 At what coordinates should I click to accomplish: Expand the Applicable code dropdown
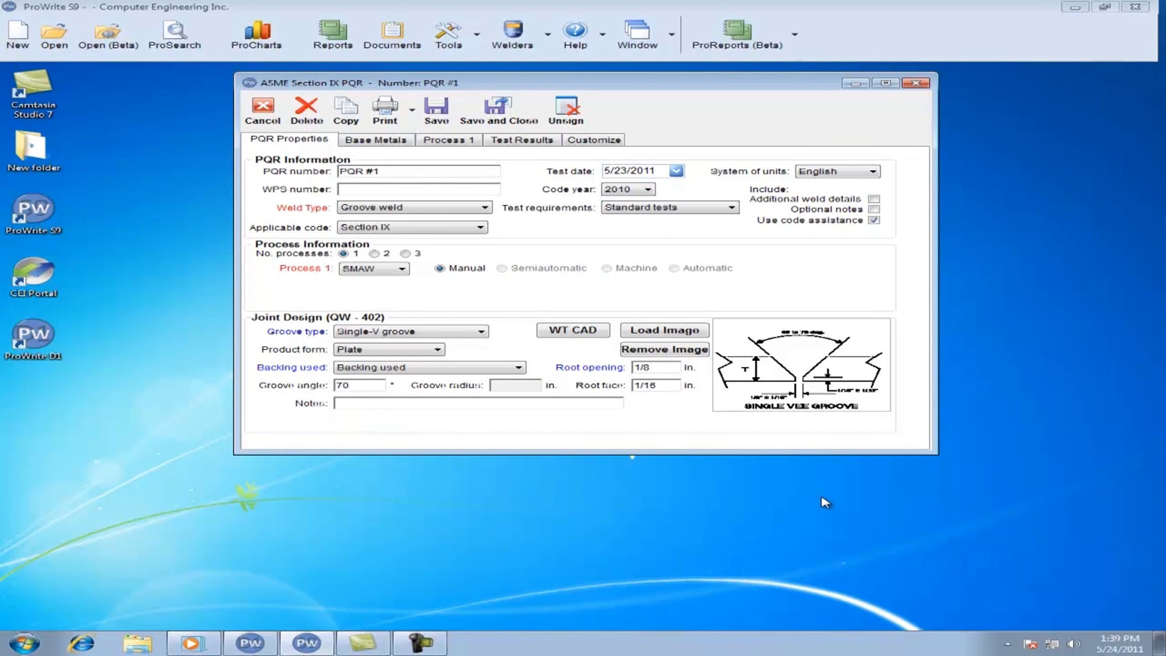coord(480,227)
